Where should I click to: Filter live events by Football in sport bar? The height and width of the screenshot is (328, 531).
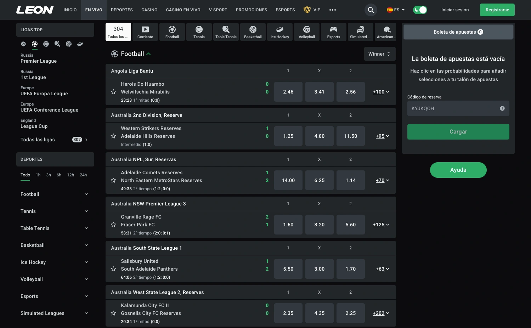[x=172, y=32]
